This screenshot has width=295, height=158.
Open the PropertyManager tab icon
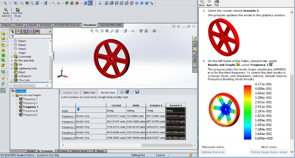pos(18,32)
